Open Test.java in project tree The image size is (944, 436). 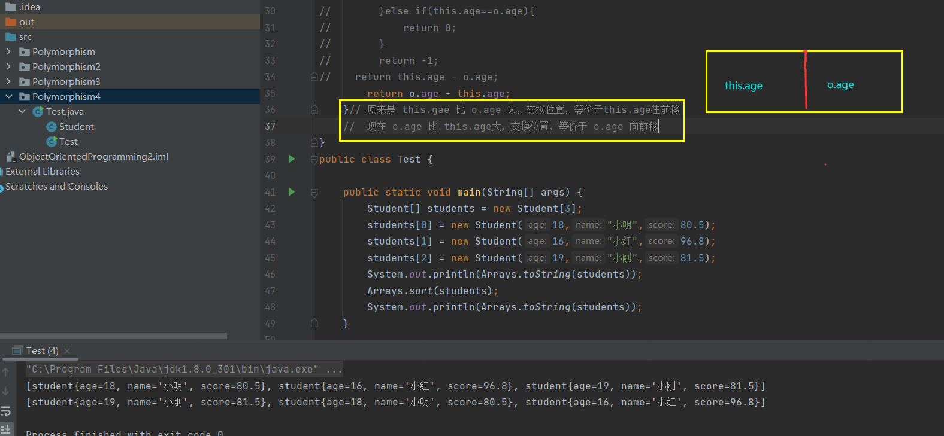tap(65, 112)
